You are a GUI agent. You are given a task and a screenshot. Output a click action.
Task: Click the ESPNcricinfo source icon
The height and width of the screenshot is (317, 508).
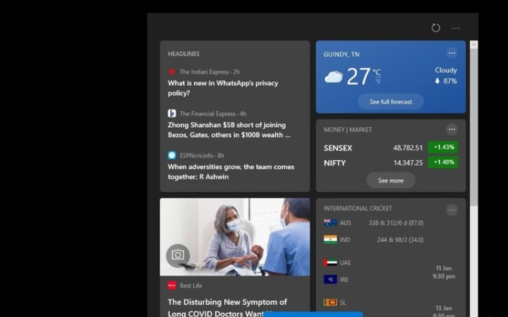pos(172,156)
